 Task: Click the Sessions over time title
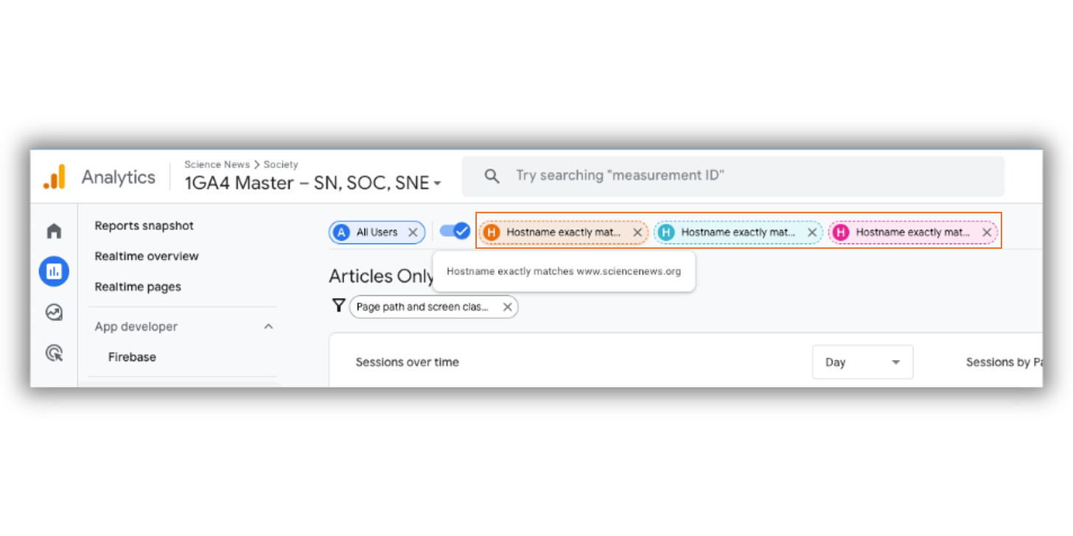point(408,362)
